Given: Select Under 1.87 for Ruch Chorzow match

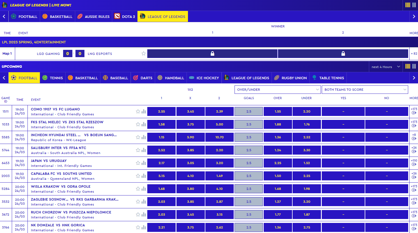Looking at the screenshot, I should [307, 215].
